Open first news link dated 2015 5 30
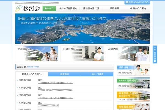This screenshot has width=165, height=110. [x=55, y=83]
